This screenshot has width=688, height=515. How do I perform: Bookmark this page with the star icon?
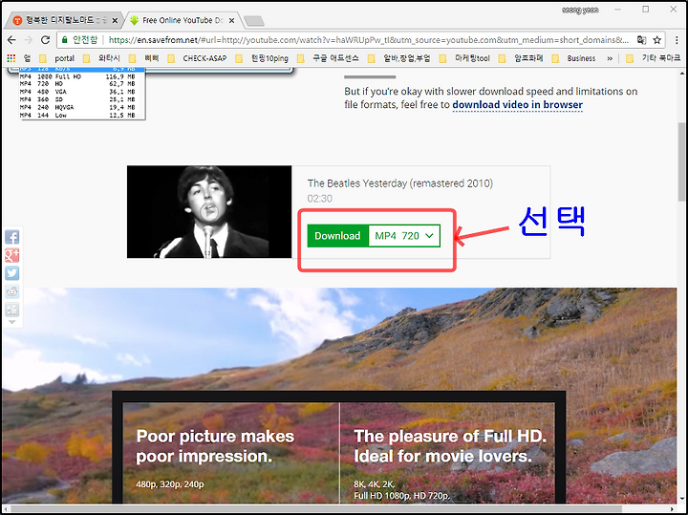[x=656, y=40]
